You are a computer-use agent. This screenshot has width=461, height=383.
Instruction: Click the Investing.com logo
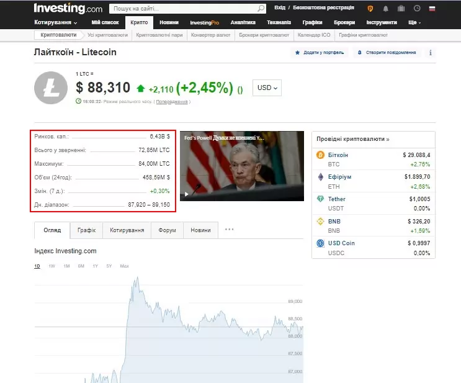coord(68,9)
